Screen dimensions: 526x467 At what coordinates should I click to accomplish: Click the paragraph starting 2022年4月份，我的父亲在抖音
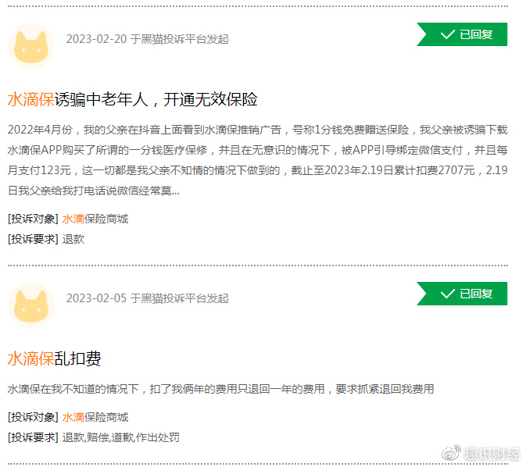pyautogui.click(x=257, y=160)
